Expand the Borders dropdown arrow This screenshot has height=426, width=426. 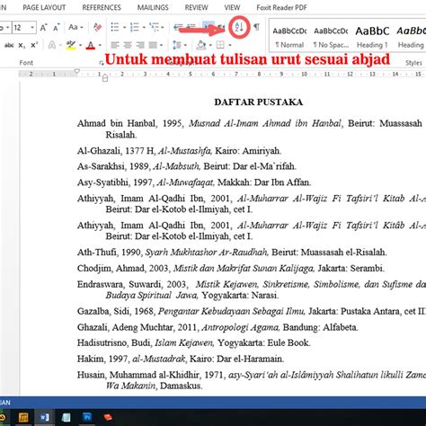(230, 46)
